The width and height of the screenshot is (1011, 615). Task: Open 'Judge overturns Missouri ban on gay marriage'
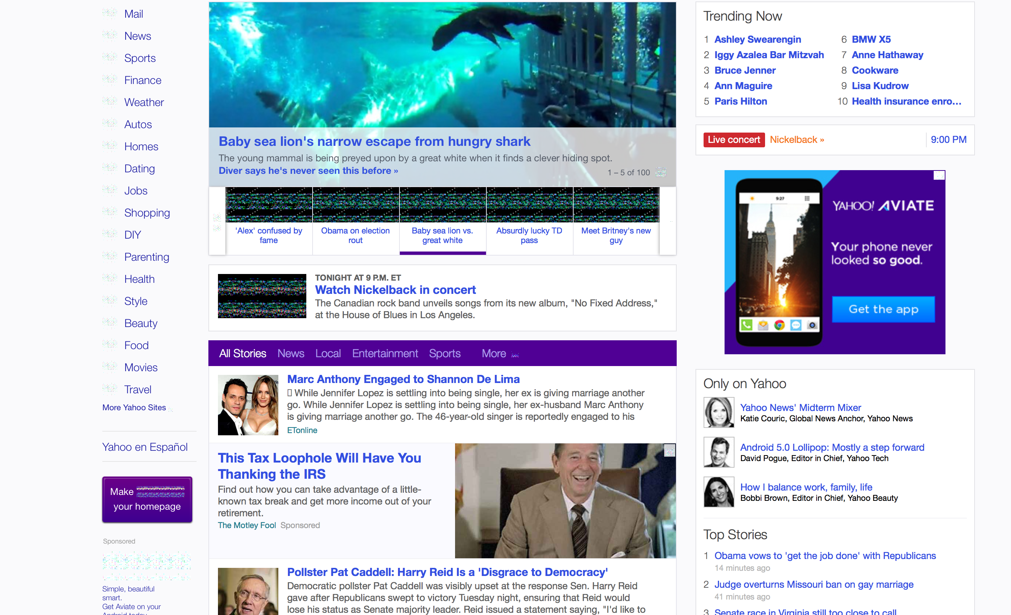[814, 584]
